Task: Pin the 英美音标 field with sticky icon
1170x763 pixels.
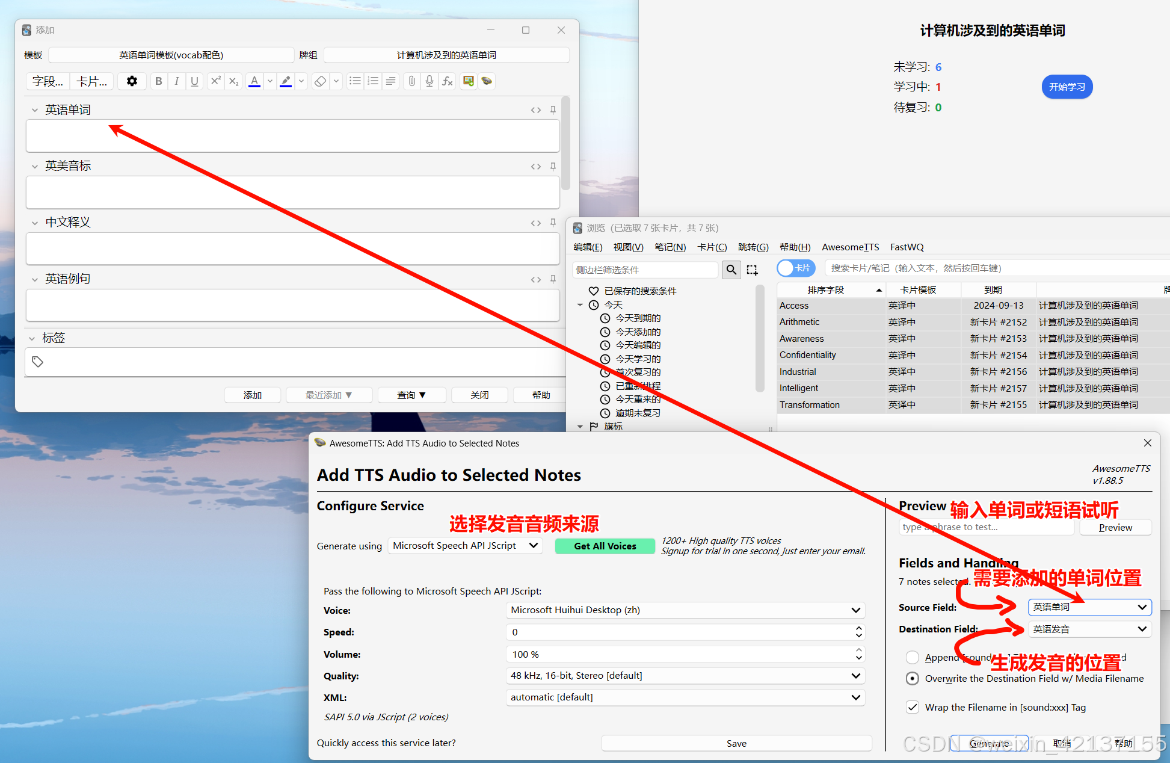Action: [553, 166]
